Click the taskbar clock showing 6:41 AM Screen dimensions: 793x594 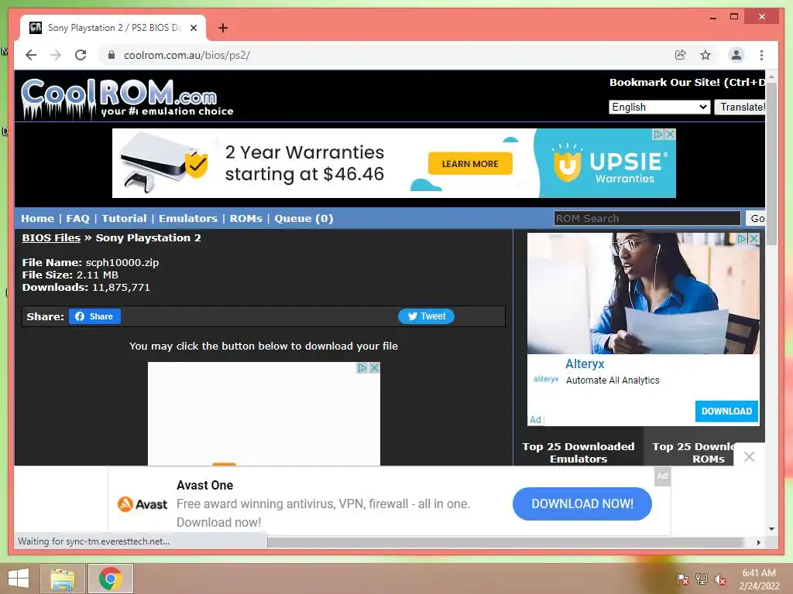point(759,579)
